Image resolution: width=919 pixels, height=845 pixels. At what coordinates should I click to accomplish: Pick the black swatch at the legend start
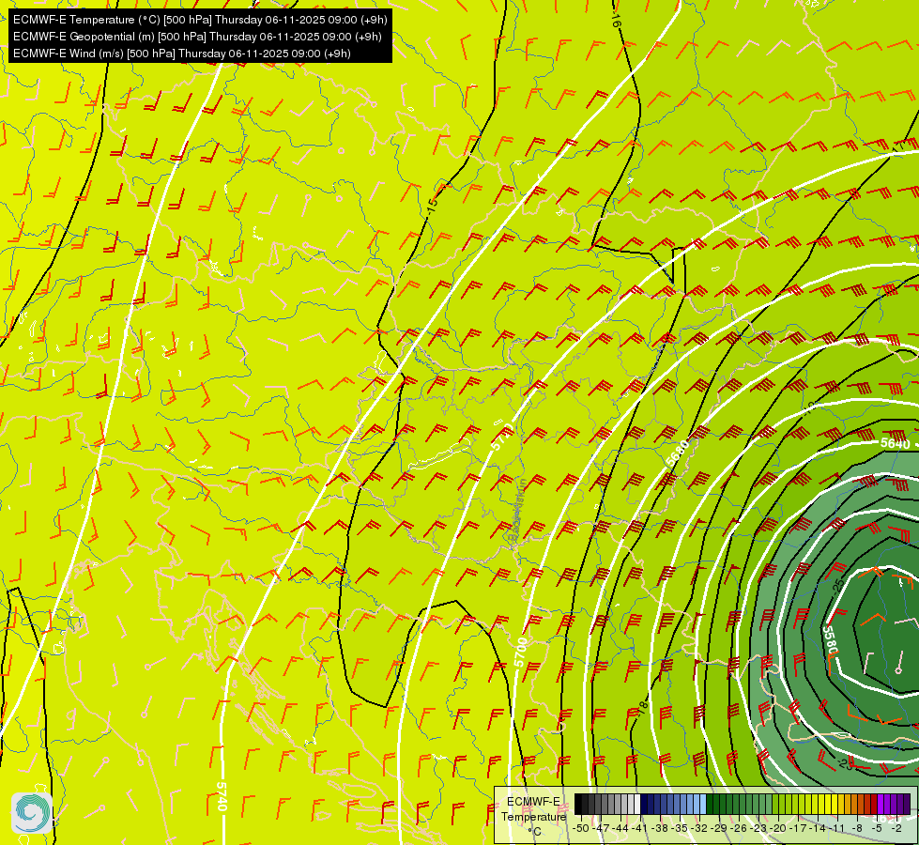point(578,804)
